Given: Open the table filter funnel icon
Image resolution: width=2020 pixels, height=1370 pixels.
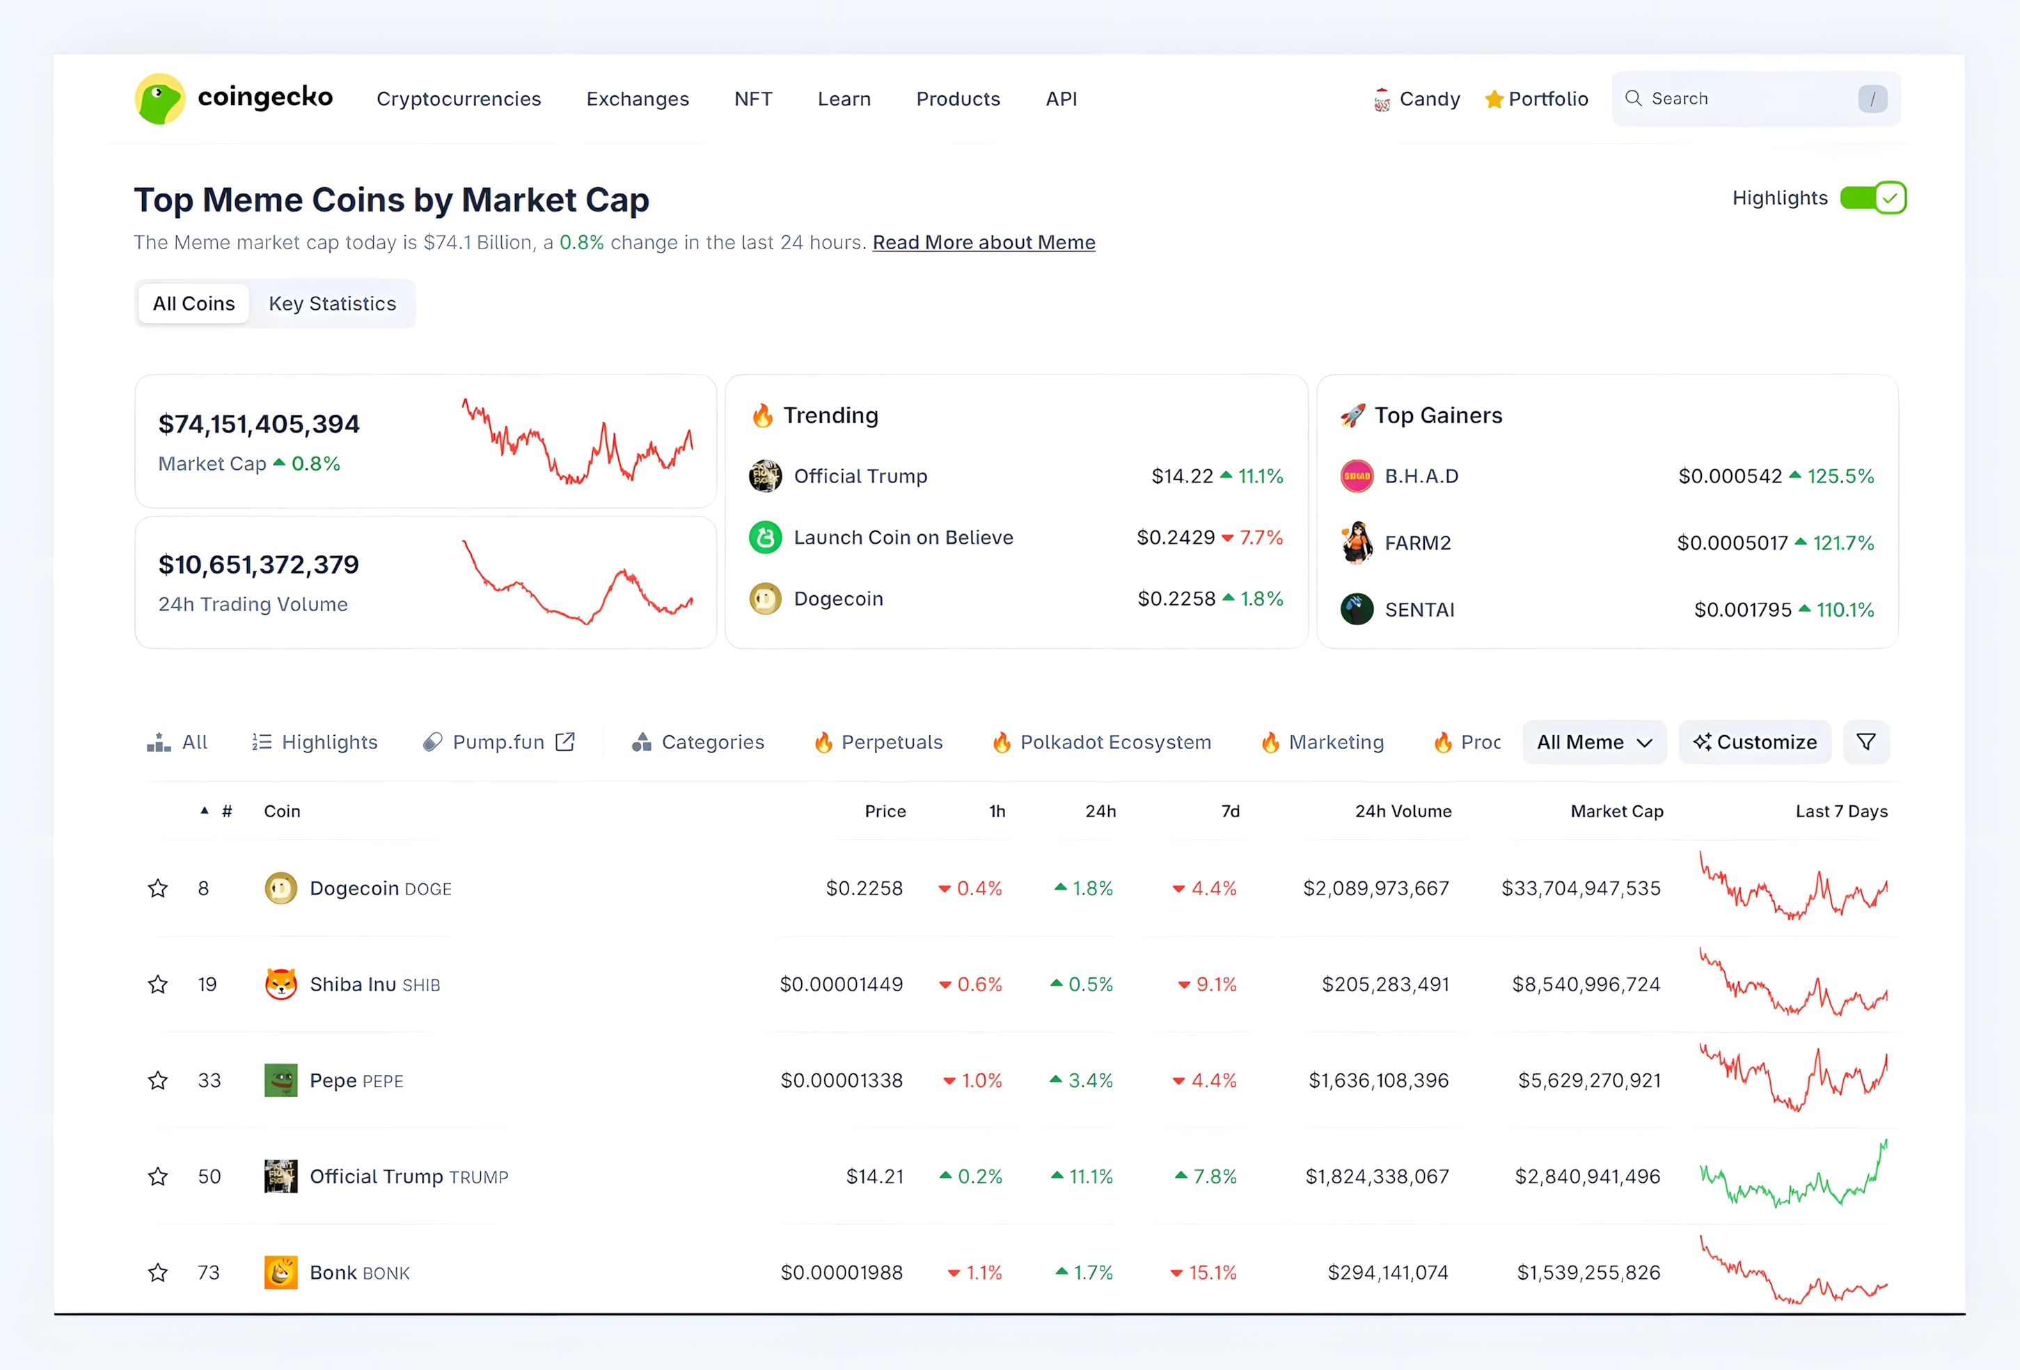Looking at the screenshot, I should [1866, 741].
